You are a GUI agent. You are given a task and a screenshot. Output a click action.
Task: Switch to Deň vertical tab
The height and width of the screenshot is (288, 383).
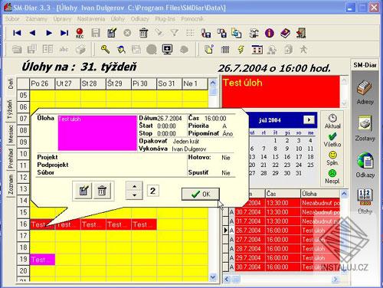pos(11,83)
